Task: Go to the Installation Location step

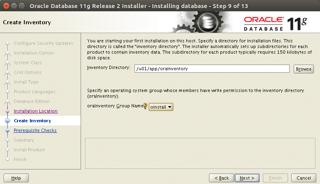Action: pos(36,111)
